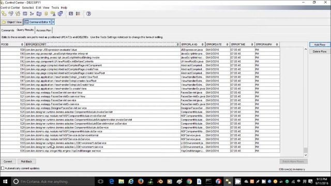Toggle Automatically commit updates checkbox
The image size is (331, 186).
pyautogui.click(x=3, y=168)
